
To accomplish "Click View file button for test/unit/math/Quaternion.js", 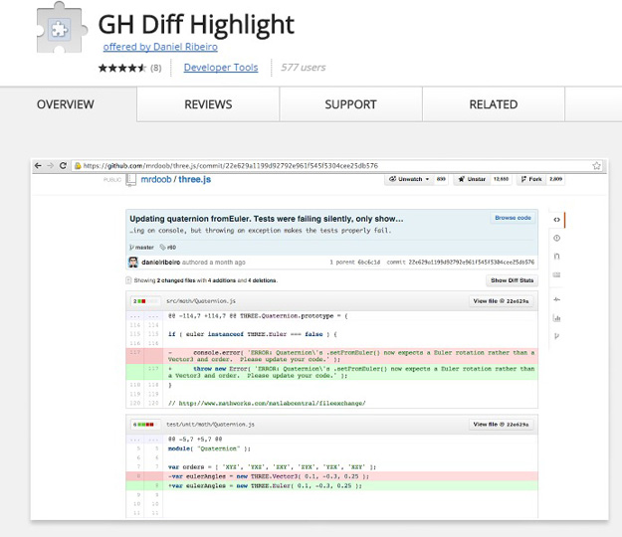I will coord(501,425).
